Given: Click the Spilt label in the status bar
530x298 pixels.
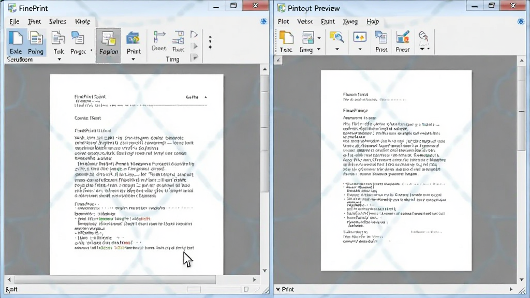Looking at the screenshot, I should tap(11, 290).
